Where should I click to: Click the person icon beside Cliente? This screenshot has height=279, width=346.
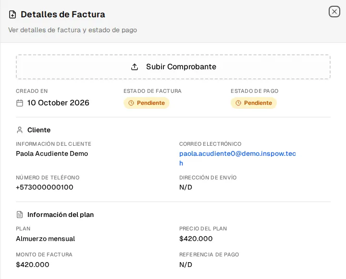[20, 130]
